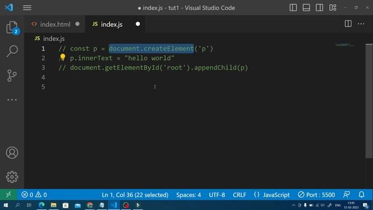Image resolution: width=373 pixels, height=210 pixels.
Task: Open Windows Action Center notifications
Action: coord(365,205)
